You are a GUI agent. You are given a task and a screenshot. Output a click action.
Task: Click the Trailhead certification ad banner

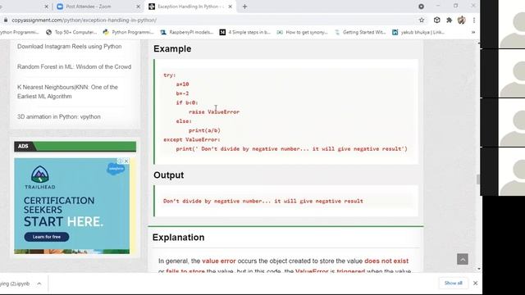(71, 206)
